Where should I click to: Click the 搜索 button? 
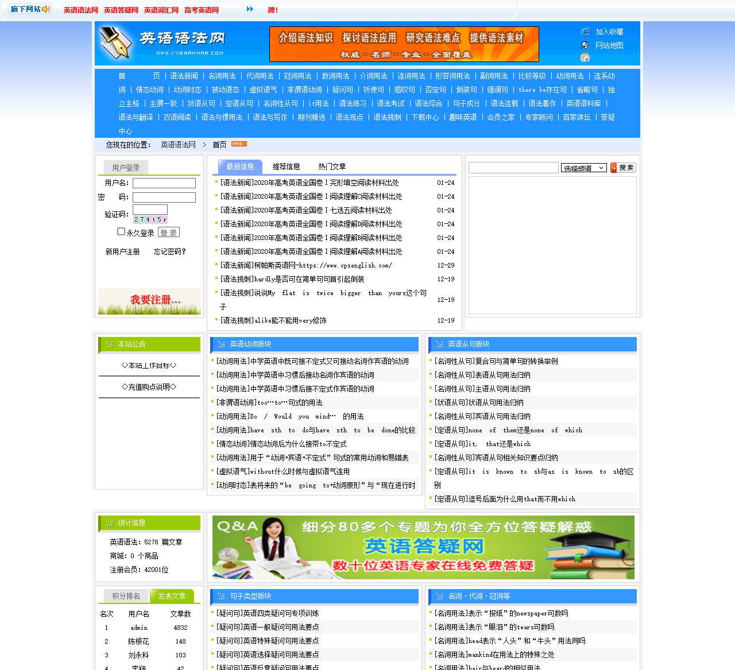623,168
